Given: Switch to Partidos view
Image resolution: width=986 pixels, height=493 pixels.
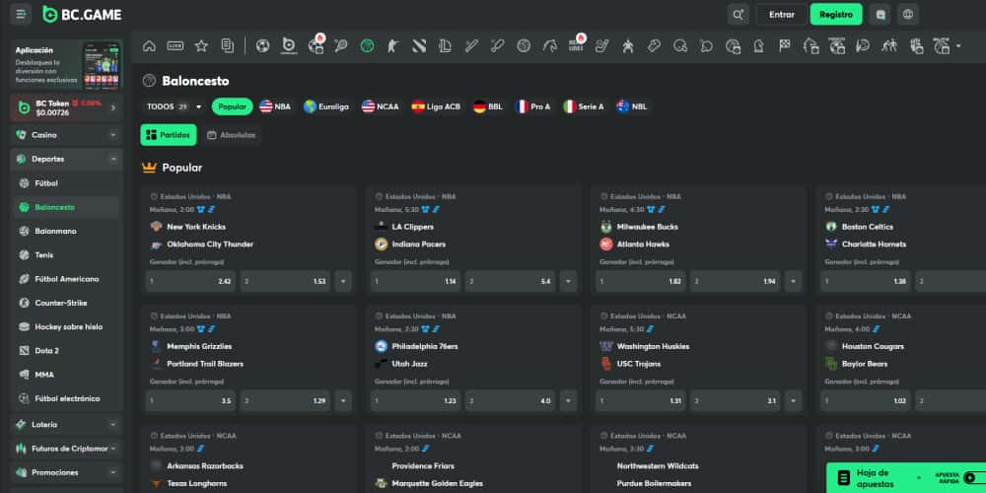Looking at the screenshot, I should pos(169,135).
